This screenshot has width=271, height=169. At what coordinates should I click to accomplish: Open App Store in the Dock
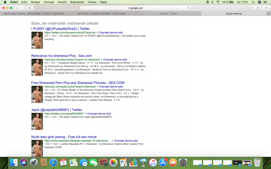coord(163,163)
